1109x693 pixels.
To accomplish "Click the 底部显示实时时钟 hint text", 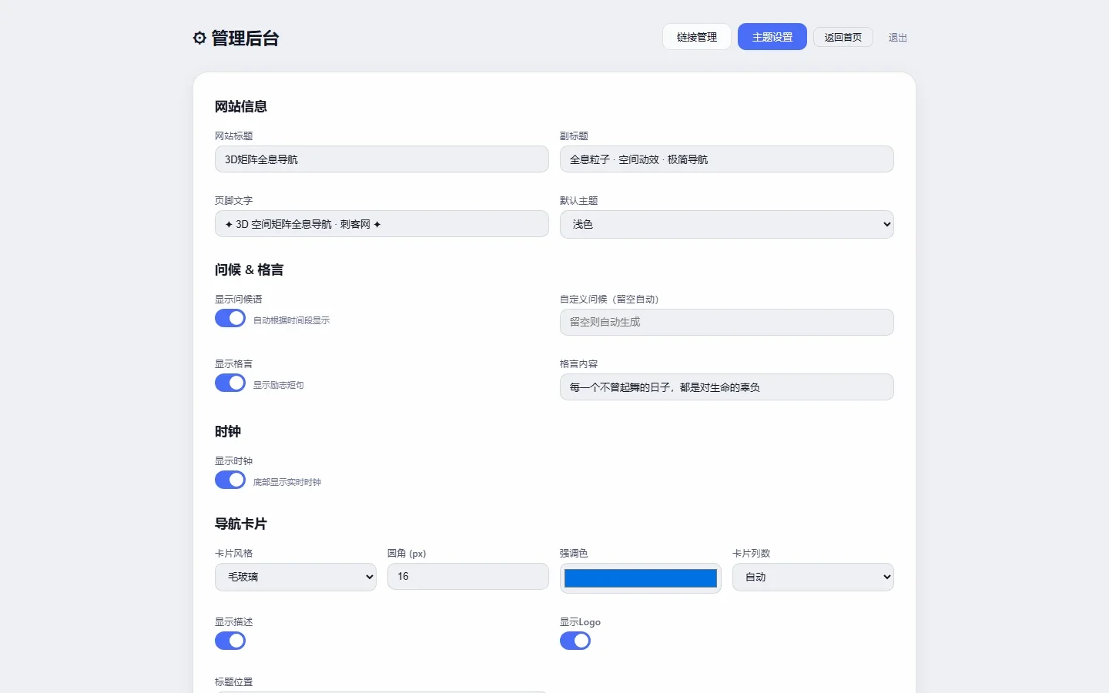I will [x=287, y=482].
